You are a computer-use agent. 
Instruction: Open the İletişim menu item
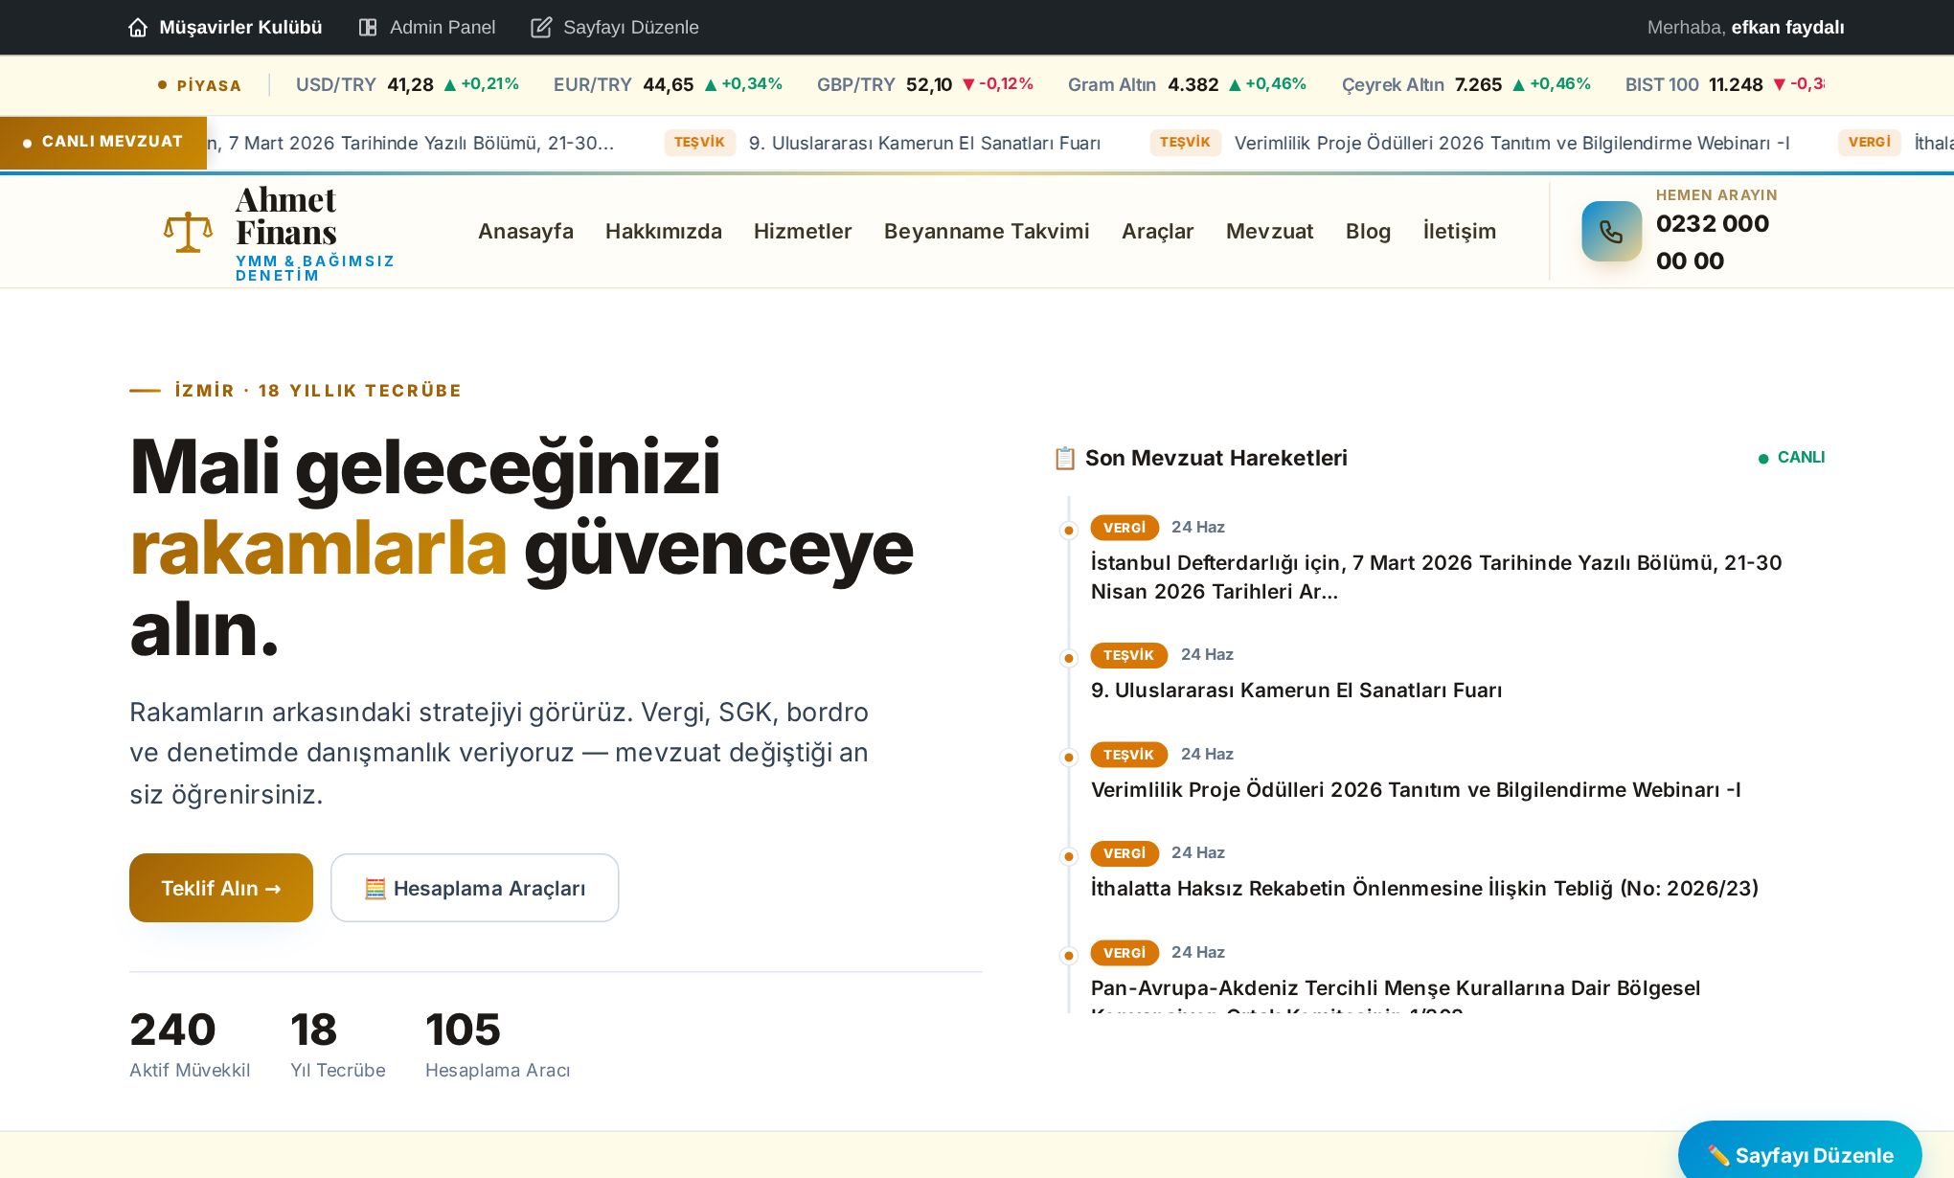[x=1460, y=232]
